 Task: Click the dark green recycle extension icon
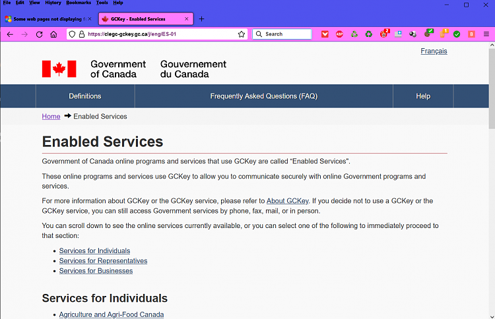(x=369, y=34)
